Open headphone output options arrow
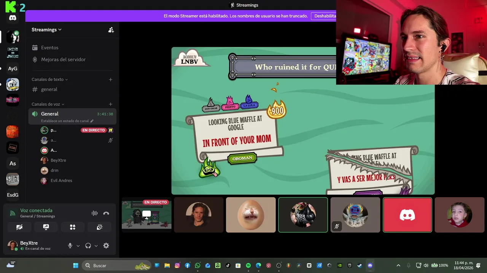The width and height of the screenshot is (487, 273). coord(96,246)
